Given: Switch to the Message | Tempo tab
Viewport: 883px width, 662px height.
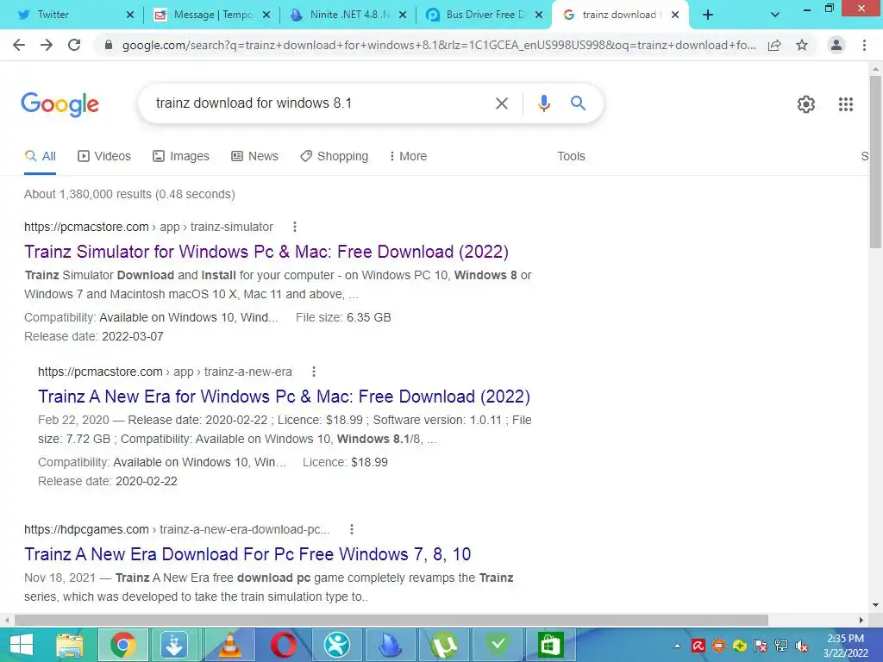Looking at the screenshot, I should click(x=211, y=15).
